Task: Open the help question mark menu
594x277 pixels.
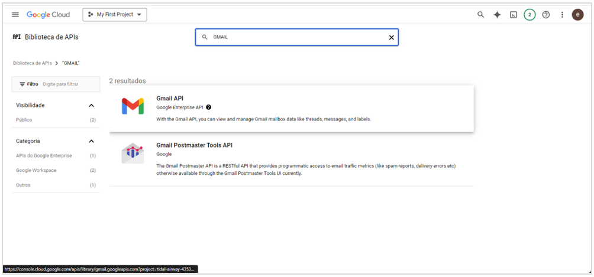Action: click(x=546, y=15)
